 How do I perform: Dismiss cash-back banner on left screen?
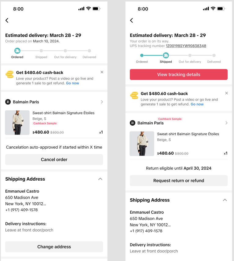pos(102,72)
